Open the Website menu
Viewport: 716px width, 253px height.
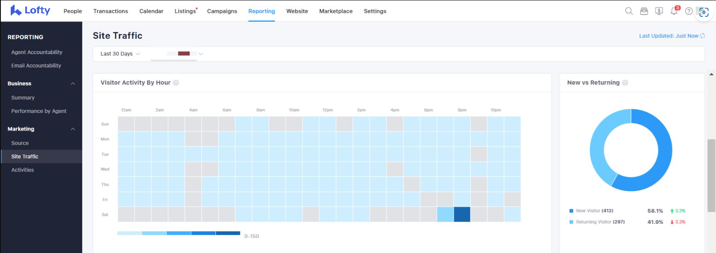[297, 11]
